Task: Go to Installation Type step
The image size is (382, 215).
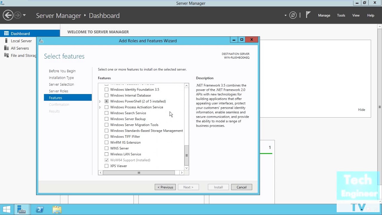Action: pyautogui.click(x=61, y=78)
